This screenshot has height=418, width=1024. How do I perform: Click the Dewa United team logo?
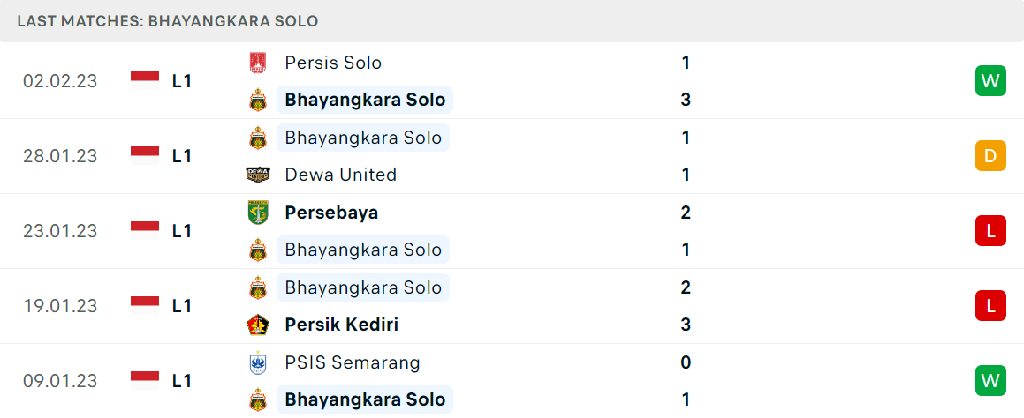click(258, 175)
